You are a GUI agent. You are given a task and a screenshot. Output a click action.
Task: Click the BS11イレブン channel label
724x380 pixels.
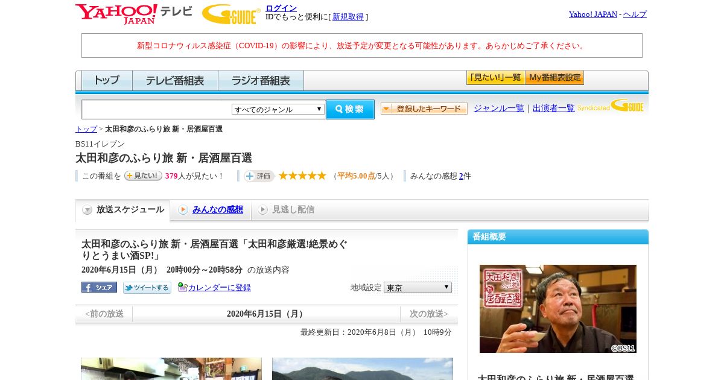[x=100, y=144]
